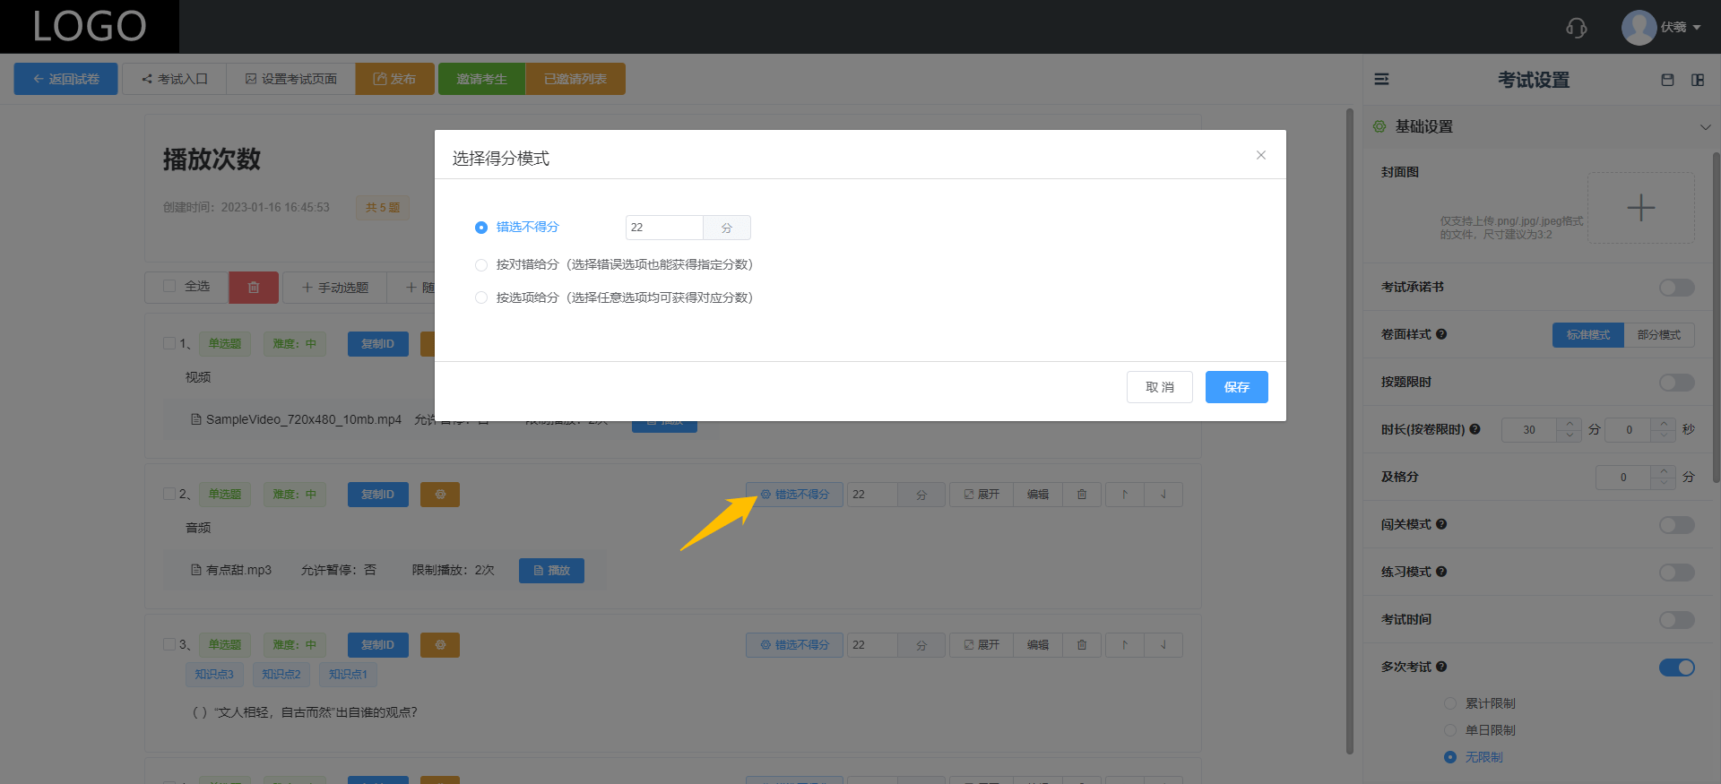Open 错选不得分 score mode for question 2
Screen dimensions: 1721x784
click(794, 495)
